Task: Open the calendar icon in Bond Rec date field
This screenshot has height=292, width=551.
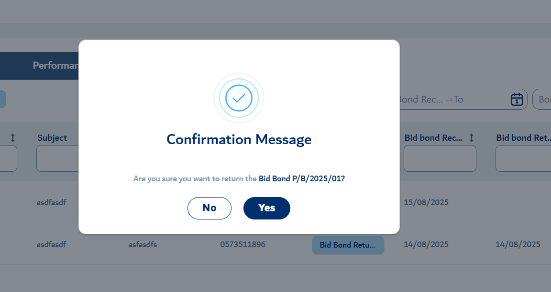Action: click(x=517, y=99)
